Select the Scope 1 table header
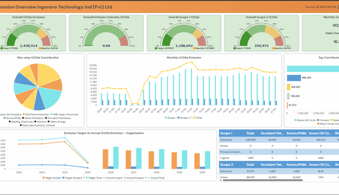Screen dimensions: 339x195 (226, 133)
